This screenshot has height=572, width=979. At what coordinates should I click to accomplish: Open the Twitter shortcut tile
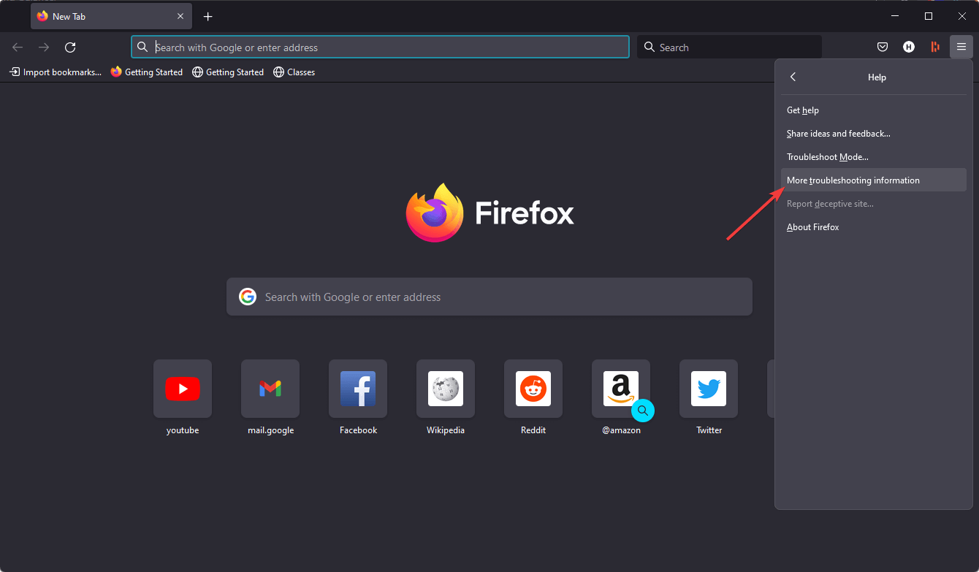708,388
